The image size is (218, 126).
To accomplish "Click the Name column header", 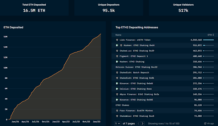I will click(x=118, y=35).
